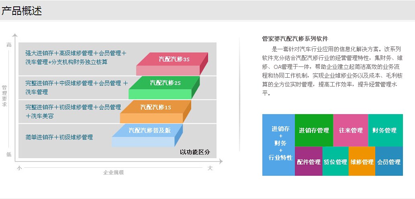Click the 以功能区分 label in chart
The image size is (415, 199).
pos(195,152)
